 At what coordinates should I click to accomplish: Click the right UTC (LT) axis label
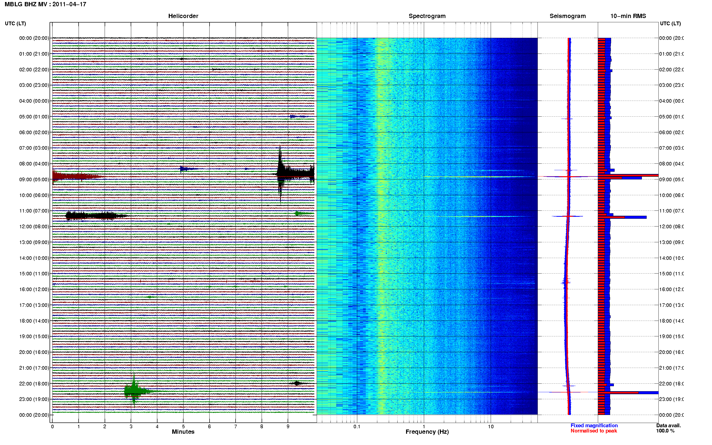click(x=670, y=24)
